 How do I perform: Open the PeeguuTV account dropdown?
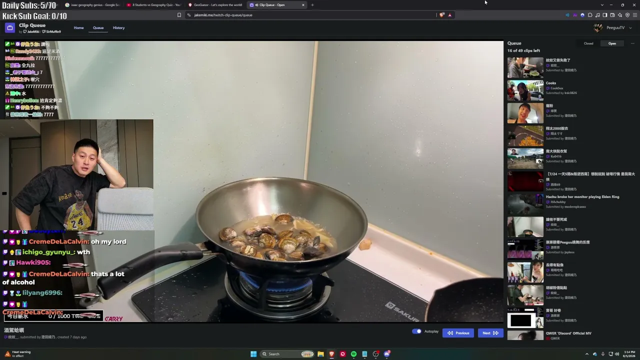tap(613, 28)
